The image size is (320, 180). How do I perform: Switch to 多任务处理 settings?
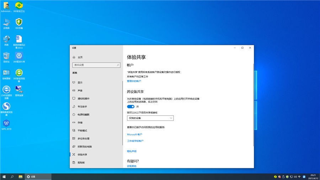pos(83,138)
